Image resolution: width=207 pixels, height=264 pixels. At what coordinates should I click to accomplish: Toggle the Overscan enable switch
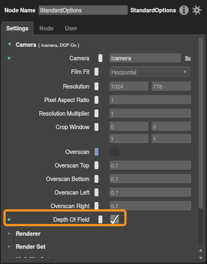click(x=98, y=152)
